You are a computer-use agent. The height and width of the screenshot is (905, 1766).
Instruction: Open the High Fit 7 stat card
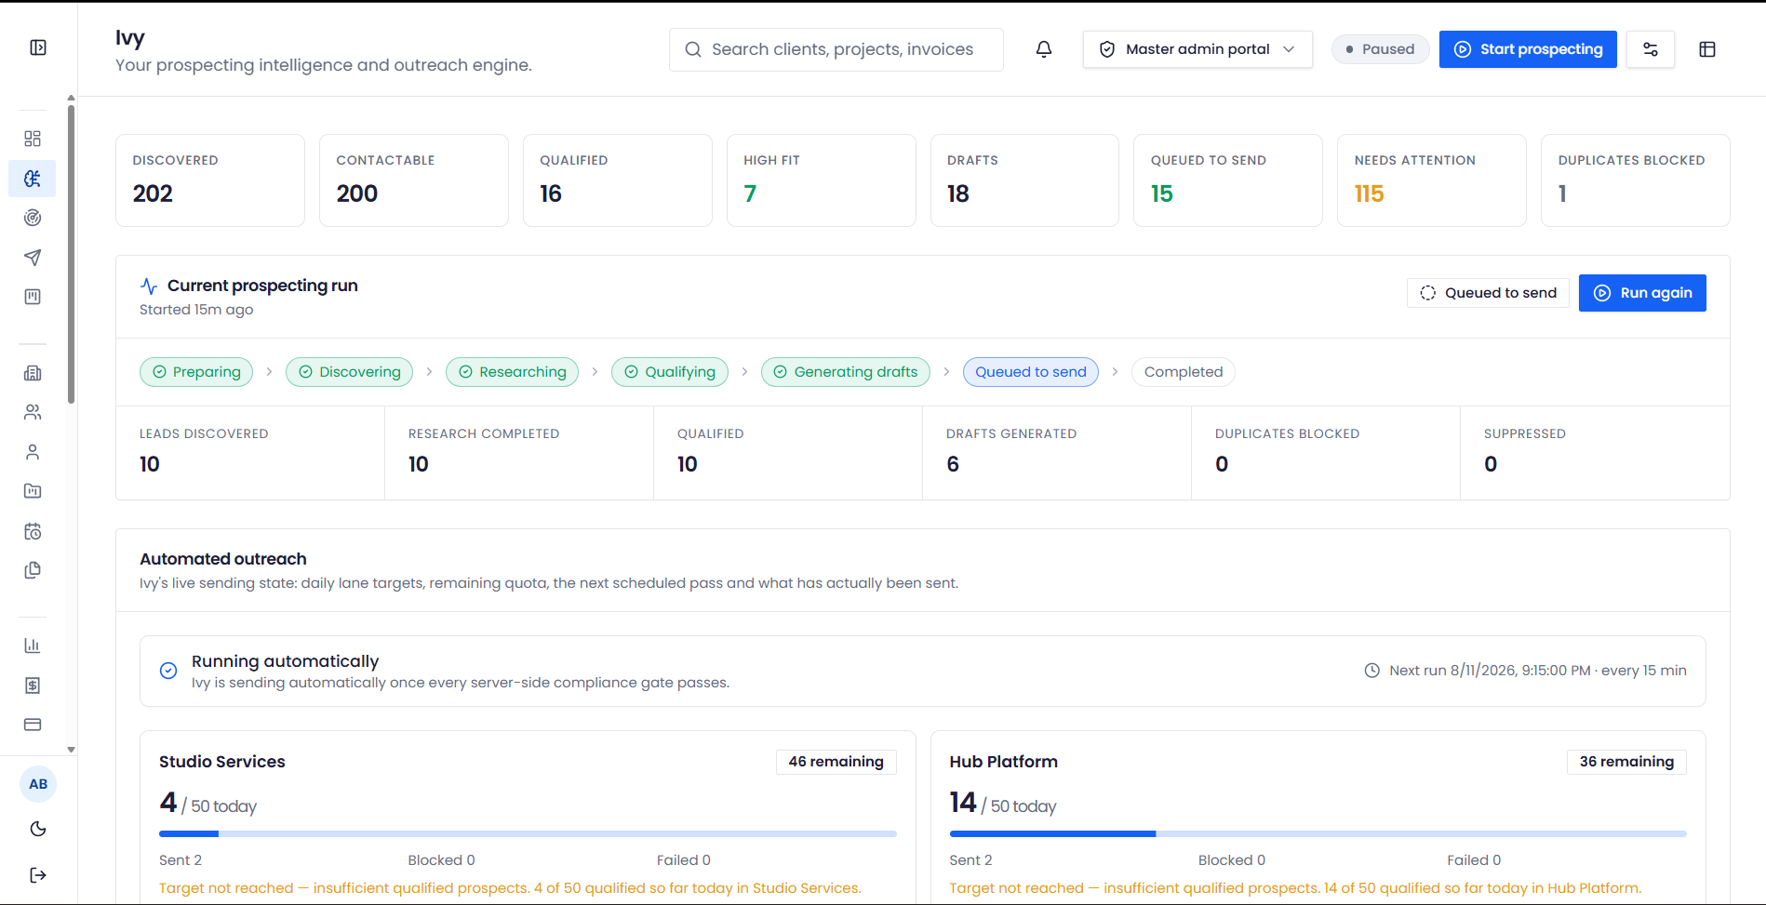coord(822,180)
